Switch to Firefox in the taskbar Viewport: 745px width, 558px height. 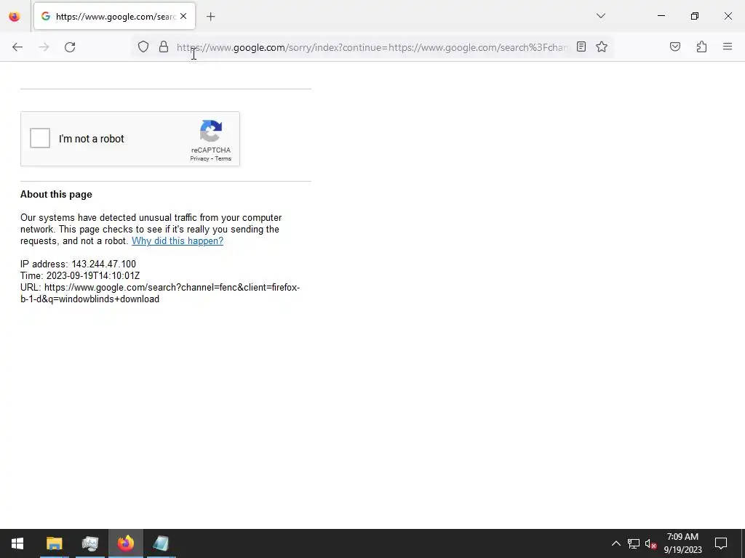[126, 543]
